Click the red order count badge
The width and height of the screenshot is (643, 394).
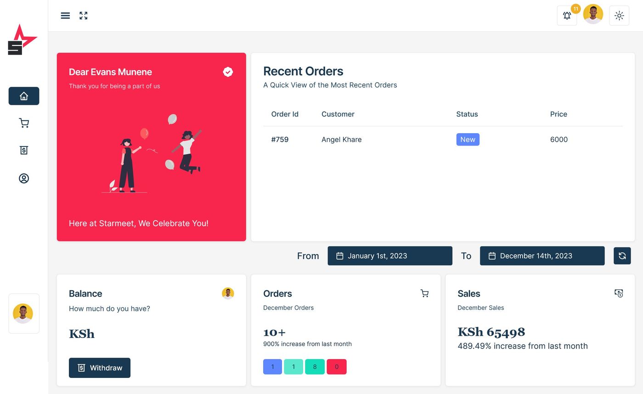(337, 367)
